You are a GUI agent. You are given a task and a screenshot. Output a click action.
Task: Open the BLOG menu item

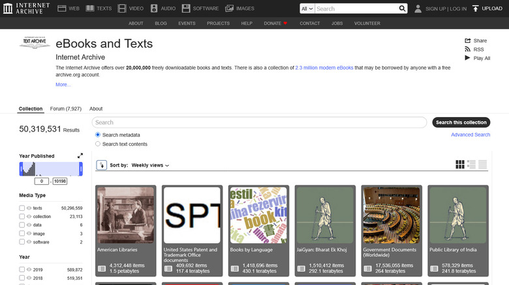(x=161, y=23)
